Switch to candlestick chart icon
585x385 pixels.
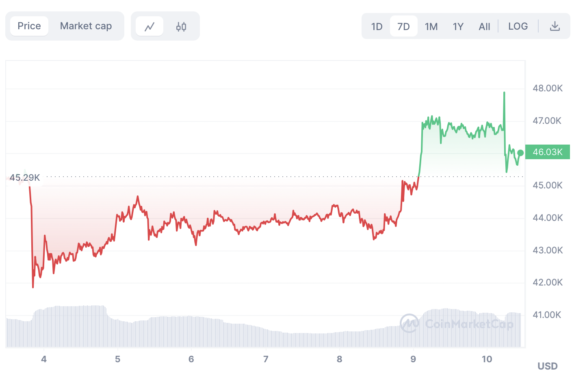click(181, 27)
